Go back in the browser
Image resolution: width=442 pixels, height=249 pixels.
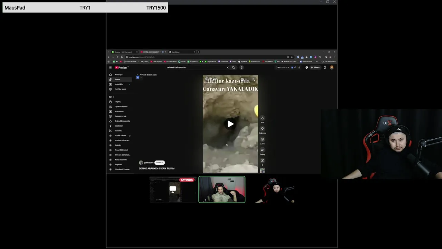click(x=109, y=57)
